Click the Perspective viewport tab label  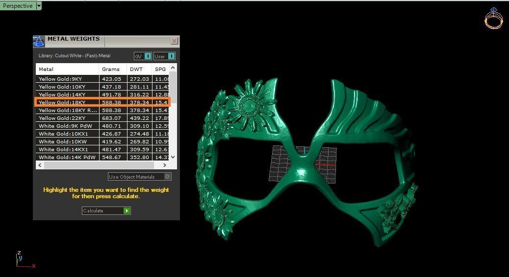tap(18, 5)
